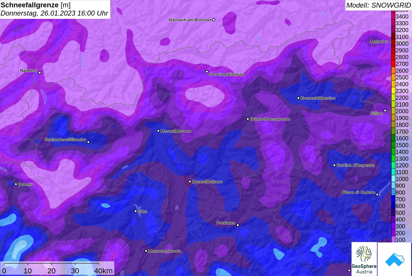Click the '40km' scale bar label
This screenshot has width=412, height=276.
point(103,271)
